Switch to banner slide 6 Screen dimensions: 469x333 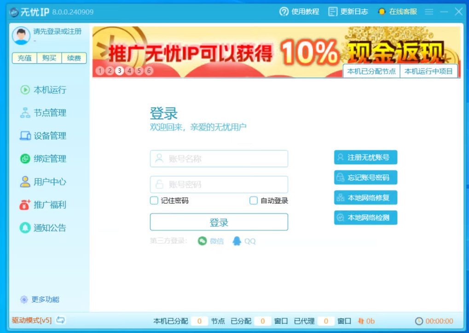(x=149, y=70)
